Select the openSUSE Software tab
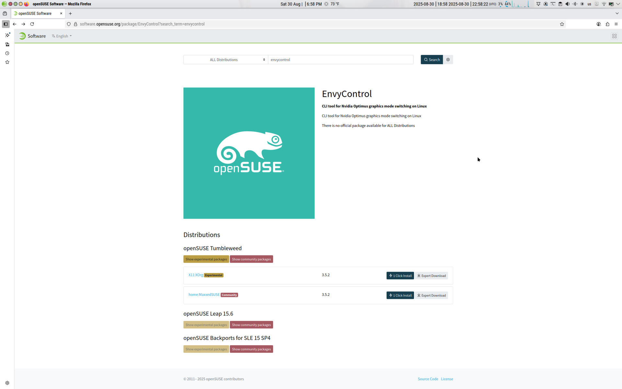 [35, 13]
